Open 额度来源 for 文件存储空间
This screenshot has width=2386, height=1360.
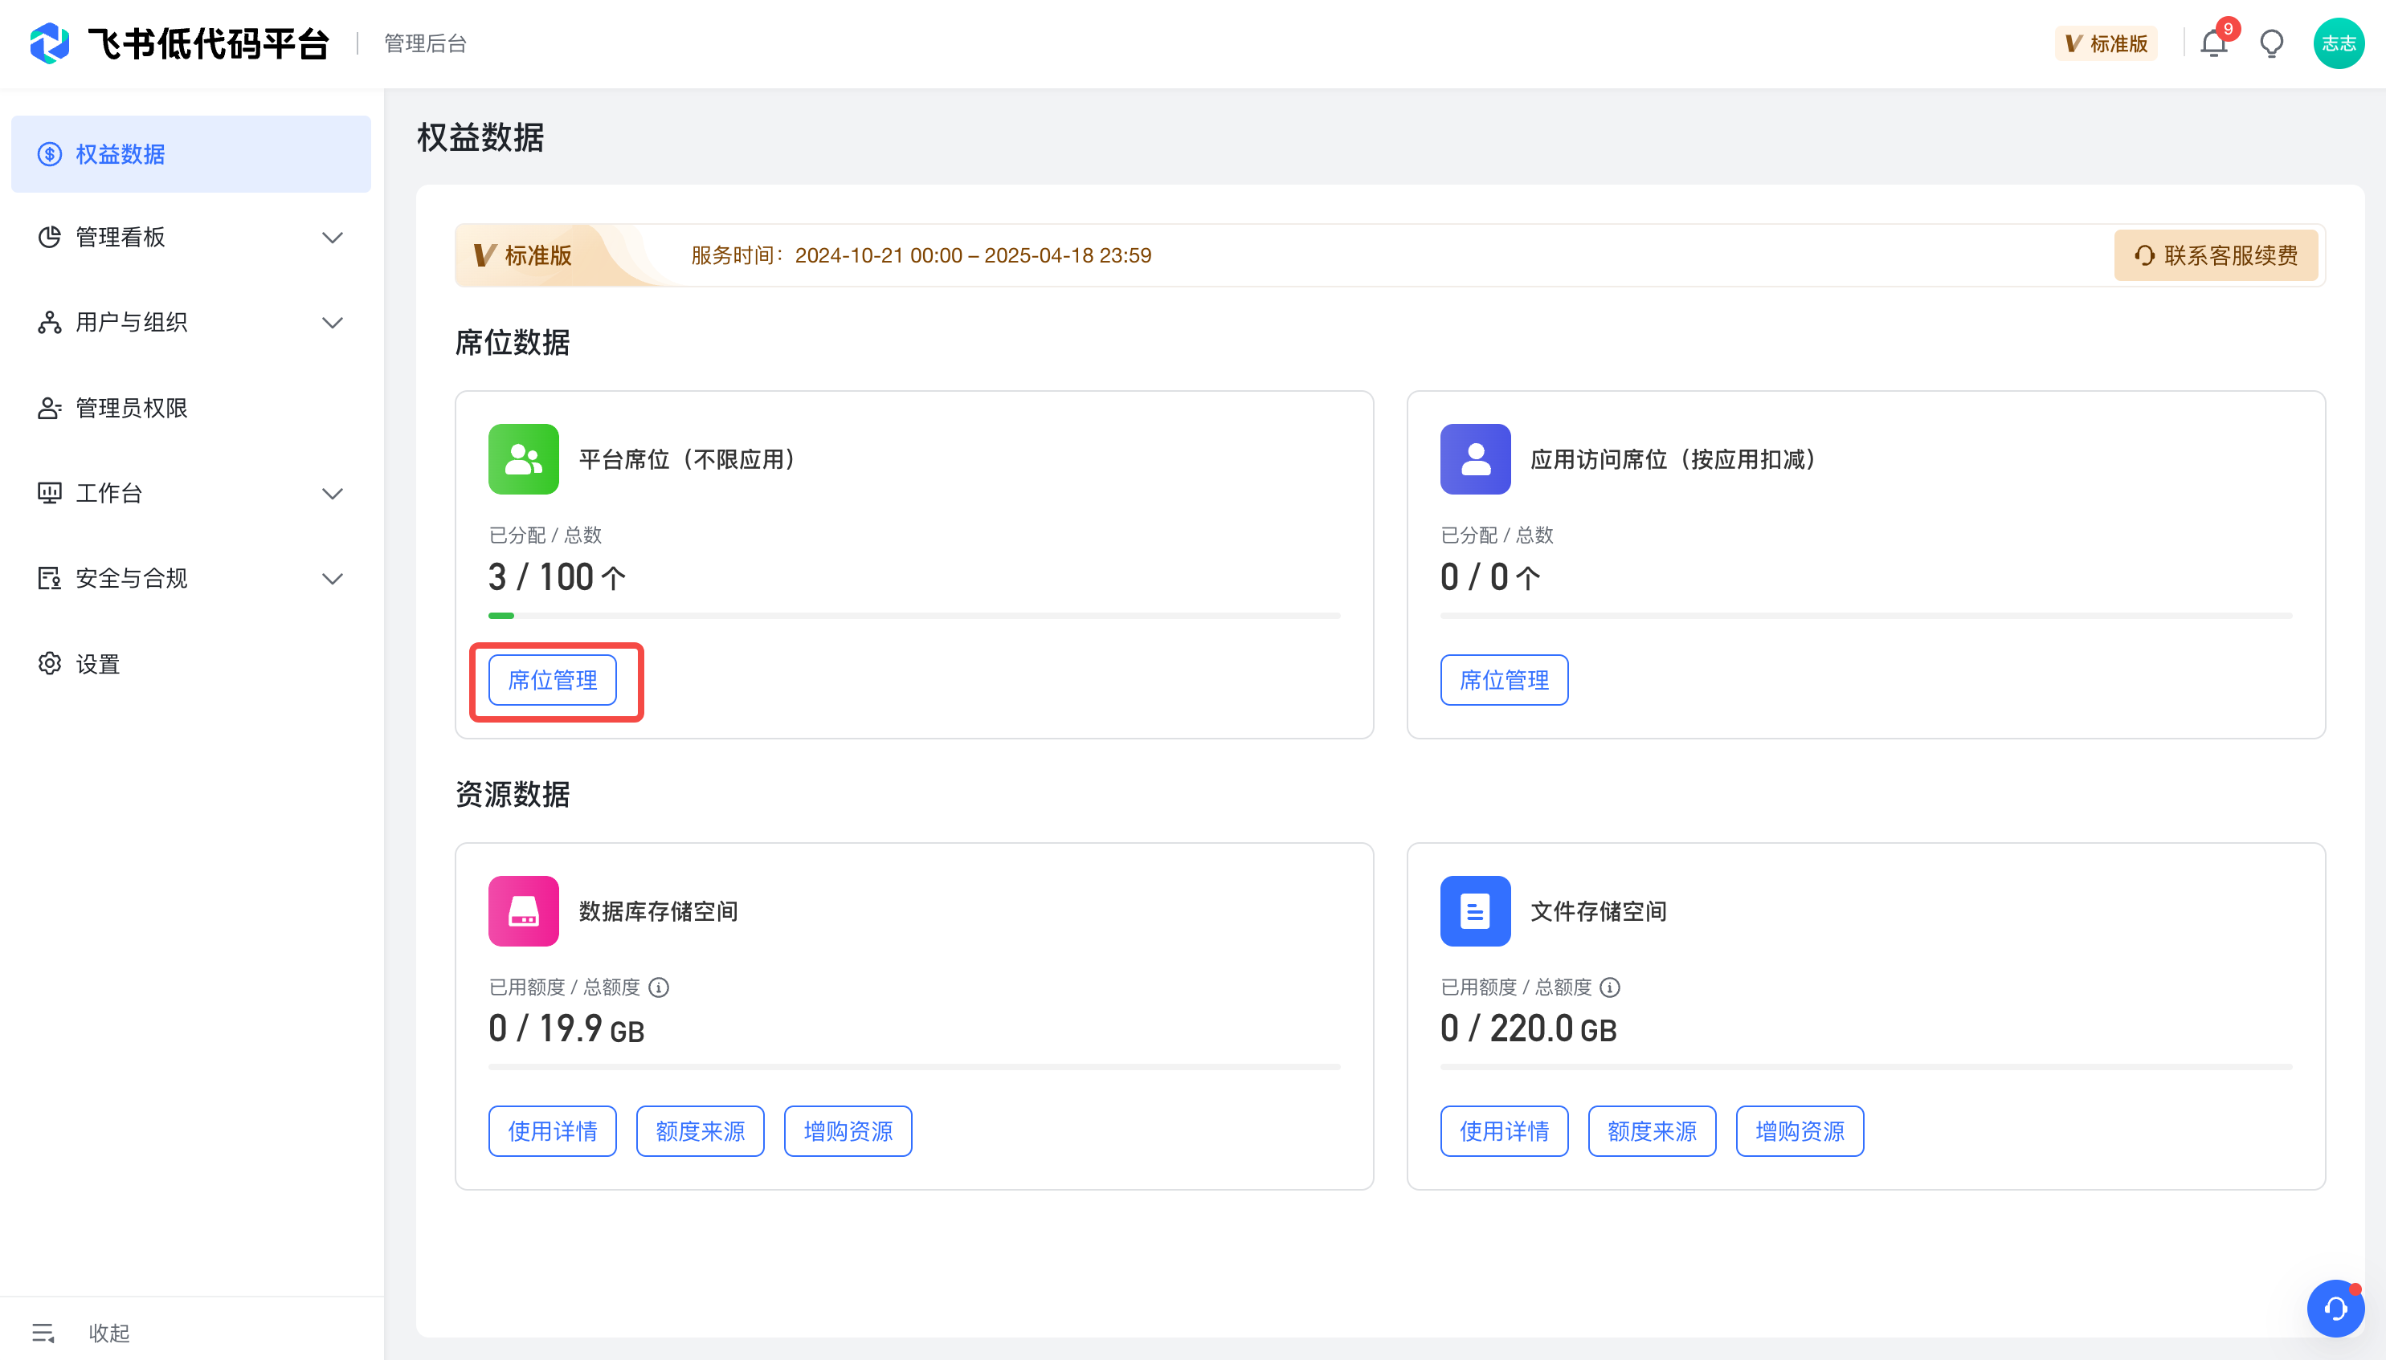(1652, 1132)
